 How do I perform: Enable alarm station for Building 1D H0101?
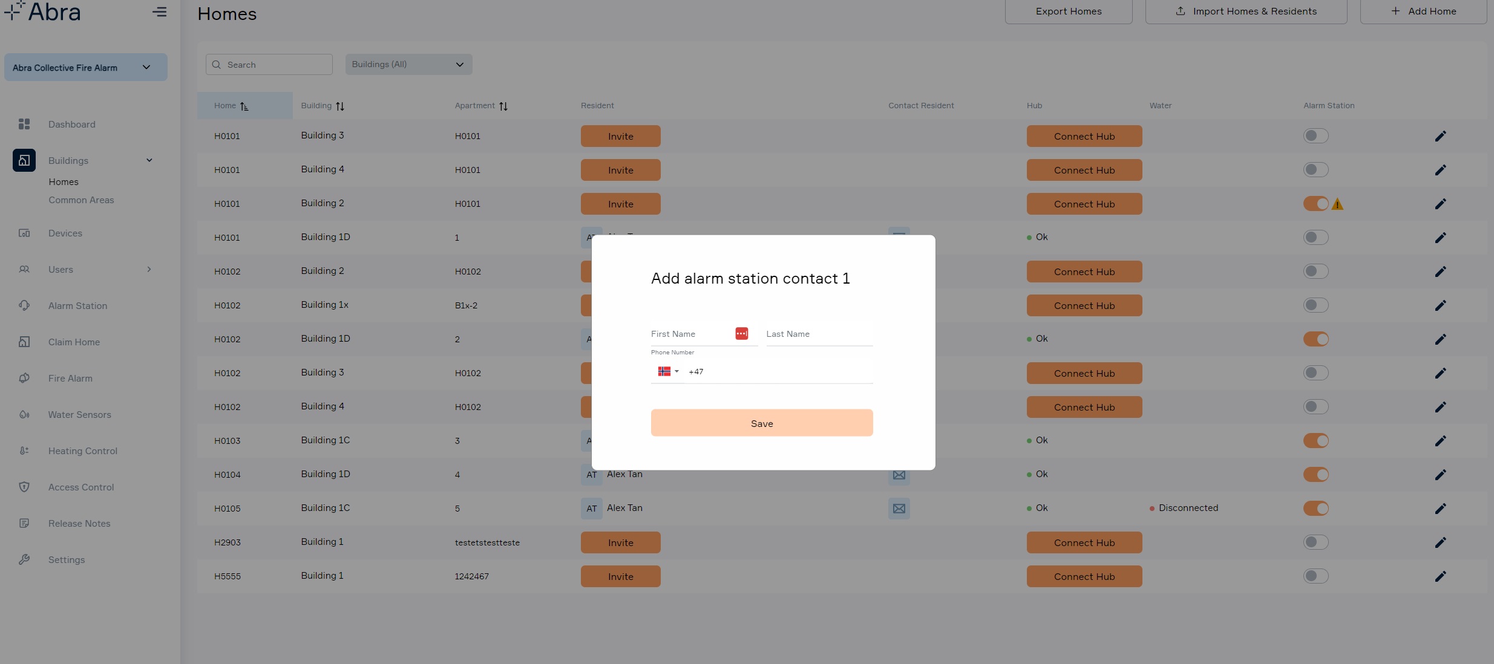pos(1315,238)
